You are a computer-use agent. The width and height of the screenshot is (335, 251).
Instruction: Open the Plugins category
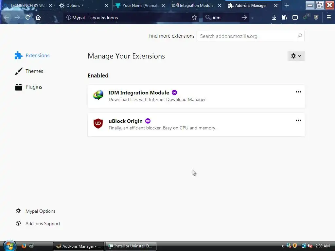(28, 87)
